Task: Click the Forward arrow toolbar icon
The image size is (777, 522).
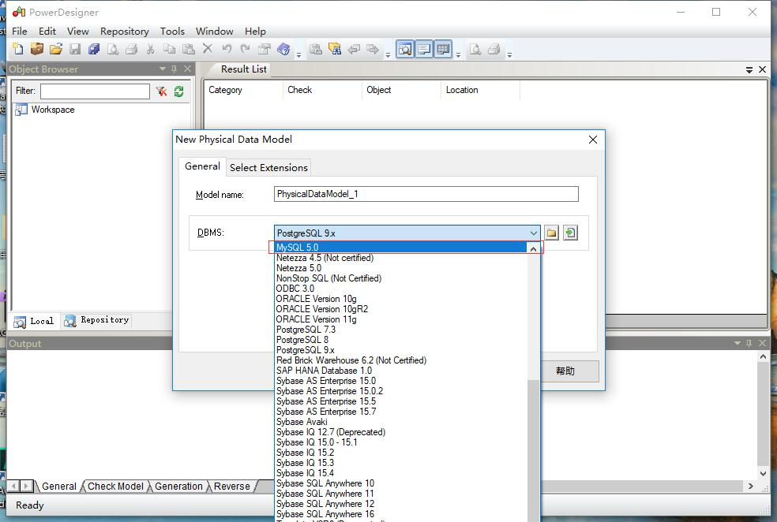Action: [372, 49]
